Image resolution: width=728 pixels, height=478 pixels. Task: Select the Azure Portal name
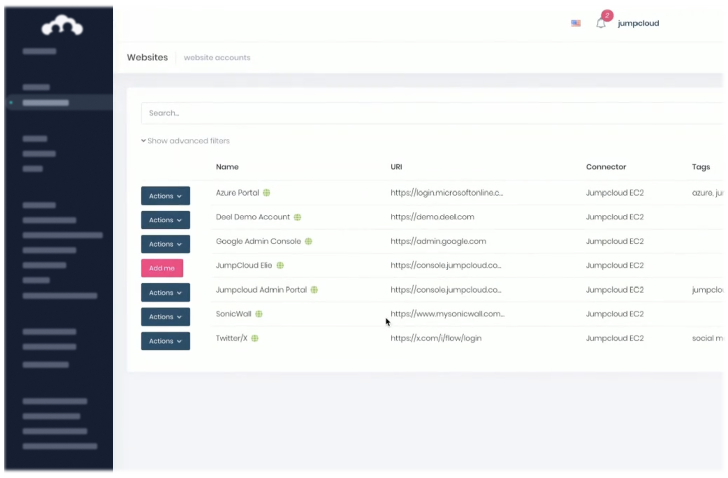coord(237,193)
